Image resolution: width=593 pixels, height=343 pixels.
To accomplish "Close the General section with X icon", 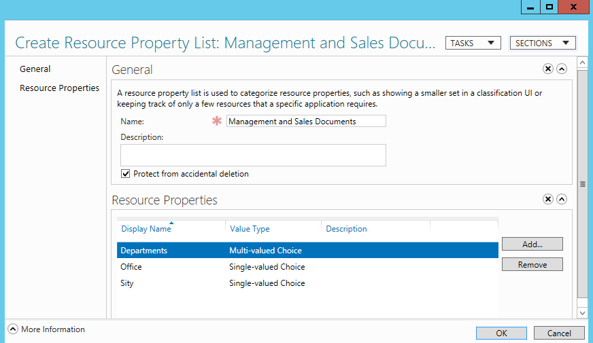I will click(x=547, y=69).
